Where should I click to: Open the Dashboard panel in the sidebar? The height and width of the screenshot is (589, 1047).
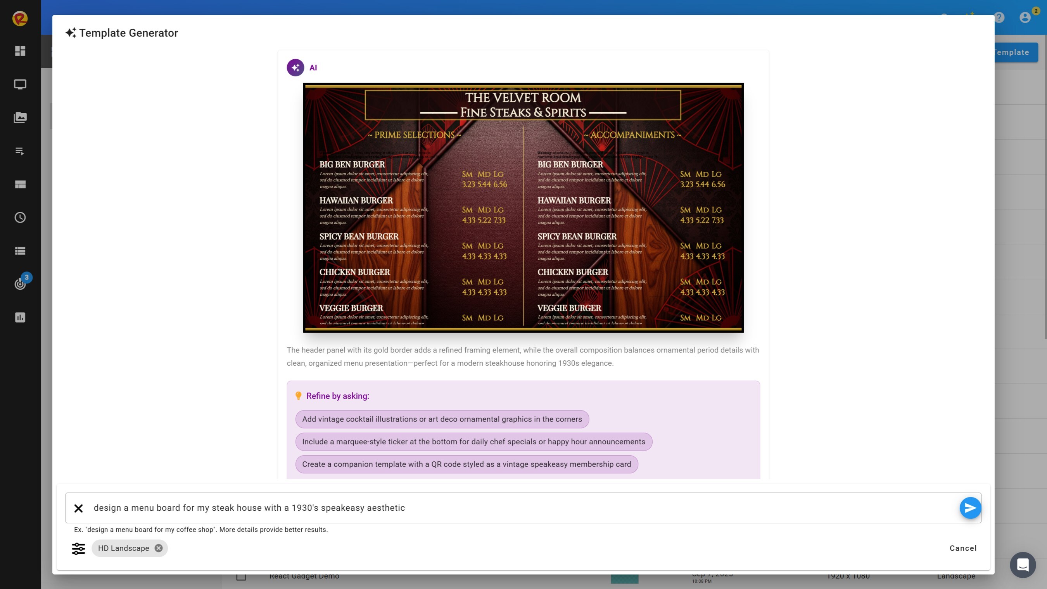[x=20, y=52]
